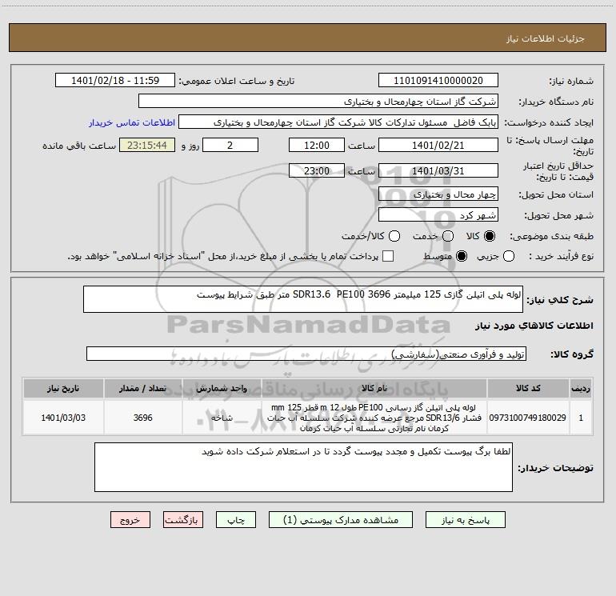Click the row number 1 cell
Viewport: 616px width, 596px height.
pos(581,418)
